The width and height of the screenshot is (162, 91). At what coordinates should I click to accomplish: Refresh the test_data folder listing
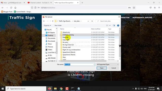pos(92,21)
